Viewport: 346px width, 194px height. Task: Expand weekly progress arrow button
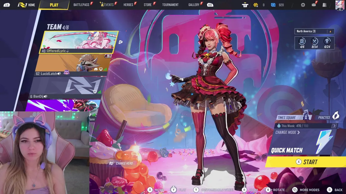pos(334,126)
